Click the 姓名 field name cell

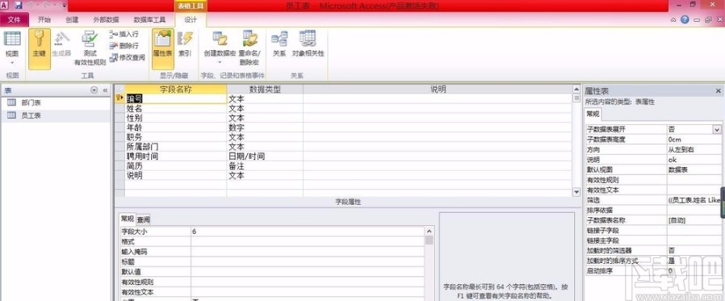(x=176, y=108)
